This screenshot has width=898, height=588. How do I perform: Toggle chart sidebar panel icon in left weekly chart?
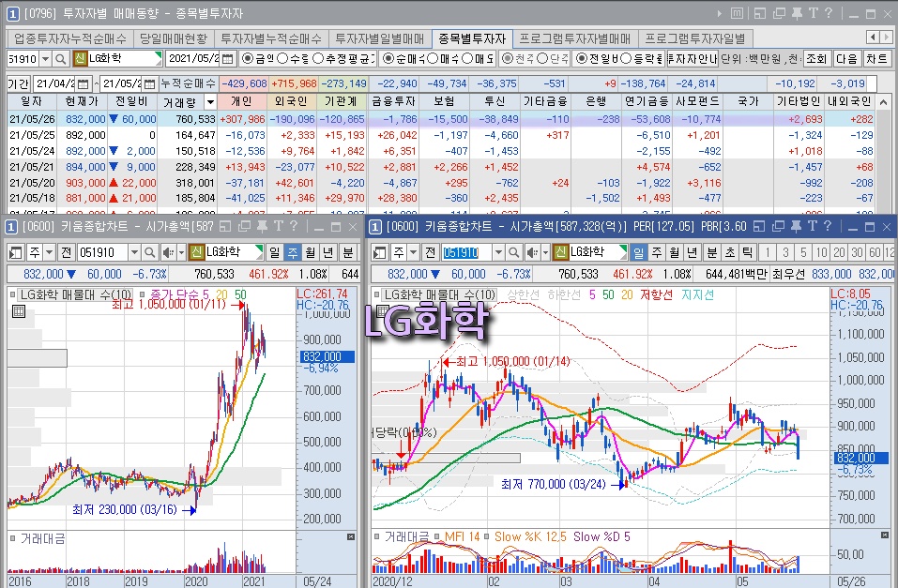pyautogui.click(x=15, y=252)
